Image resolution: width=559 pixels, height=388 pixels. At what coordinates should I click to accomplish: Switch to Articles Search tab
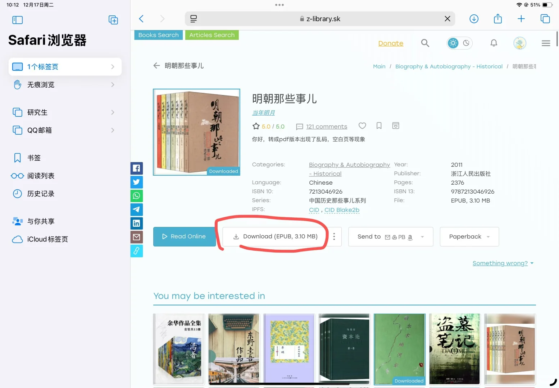212,35
